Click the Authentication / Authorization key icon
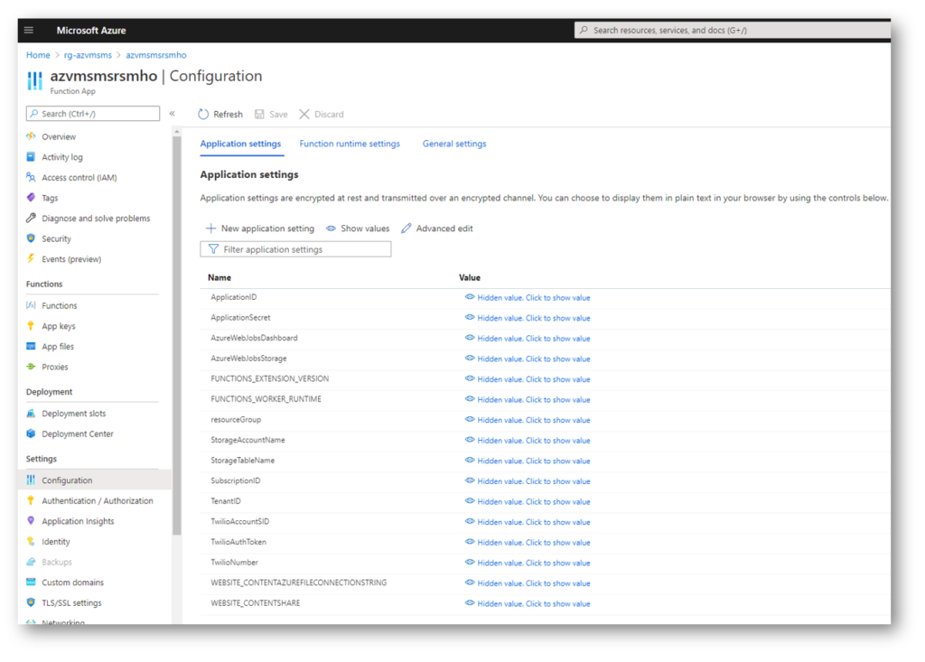 [32, 500]
